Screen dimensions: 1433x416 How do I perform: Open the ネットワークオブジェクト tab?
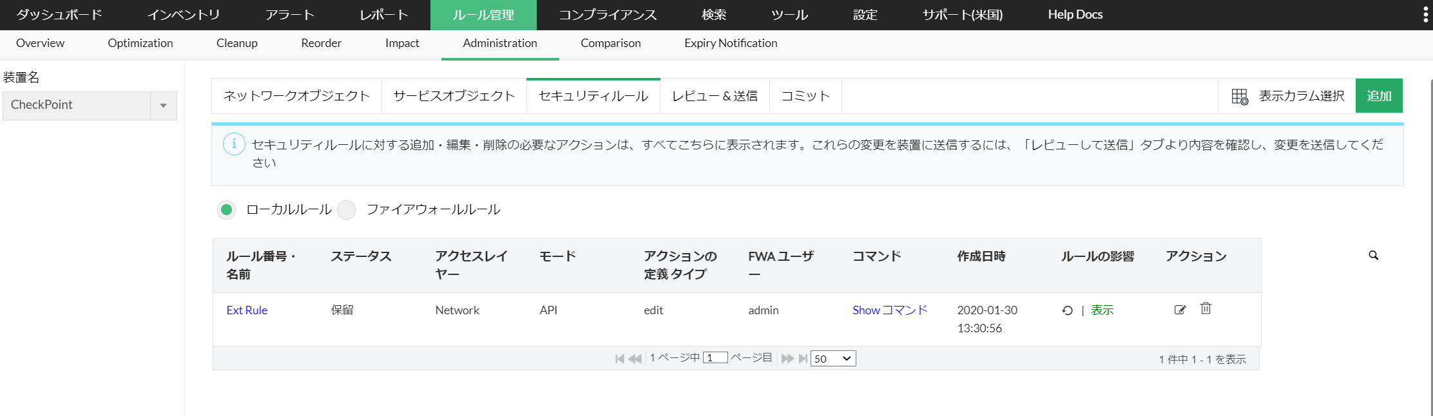click(297, 96)
